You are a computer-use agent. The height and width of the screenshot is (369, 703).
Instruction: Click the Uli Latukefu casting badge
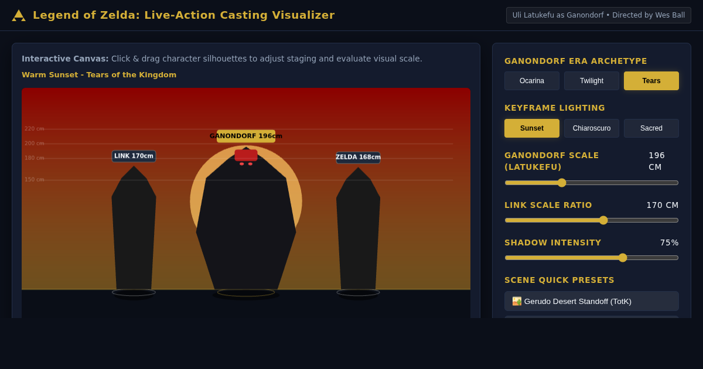click(x=599, y=15)
